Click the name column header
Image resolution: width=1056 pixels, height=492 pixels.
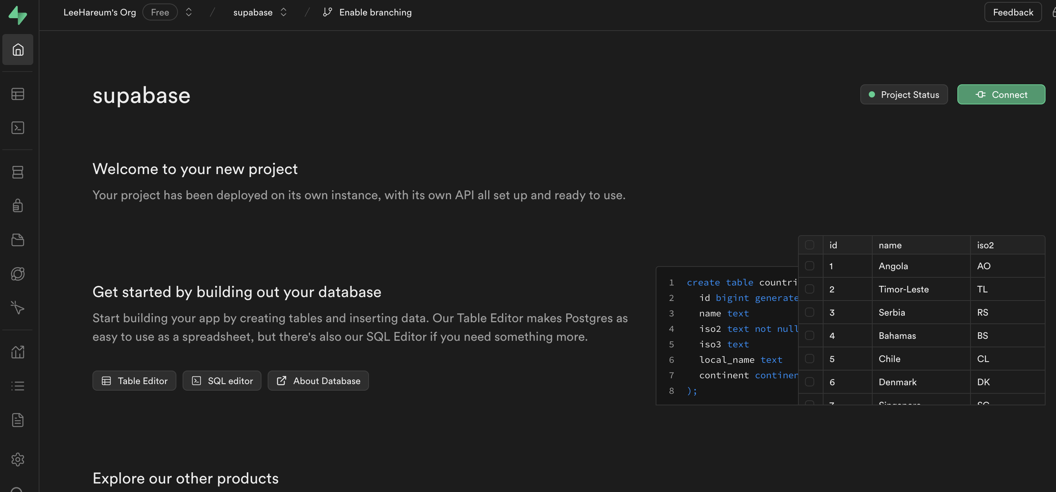(x=921, y=245)
